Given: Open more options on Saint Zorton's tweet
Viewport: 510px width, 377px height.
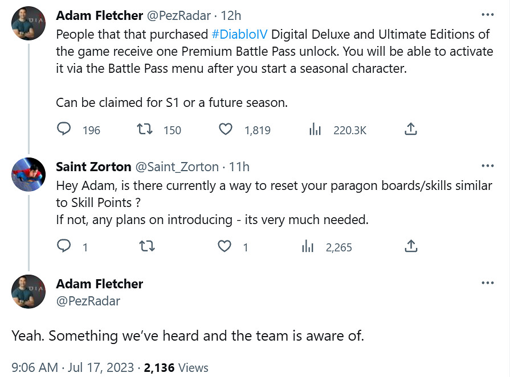Looking at the screenshot, I should (487, 166).
